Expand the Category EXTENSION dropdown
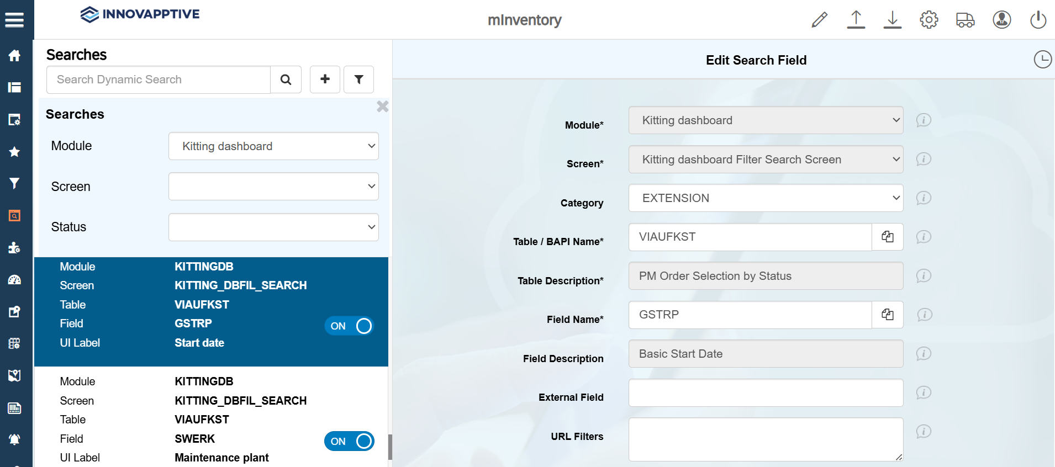 point(766,198)
